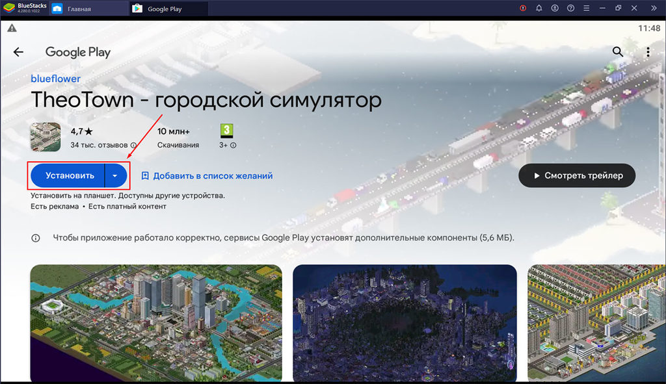Expand the install options dropdown arrow
This screenshot has height=384, width=666.
[x=116, y=175]
